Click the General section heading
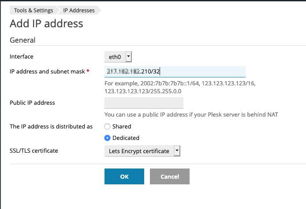The image size is (306, 209). point(22,40)
